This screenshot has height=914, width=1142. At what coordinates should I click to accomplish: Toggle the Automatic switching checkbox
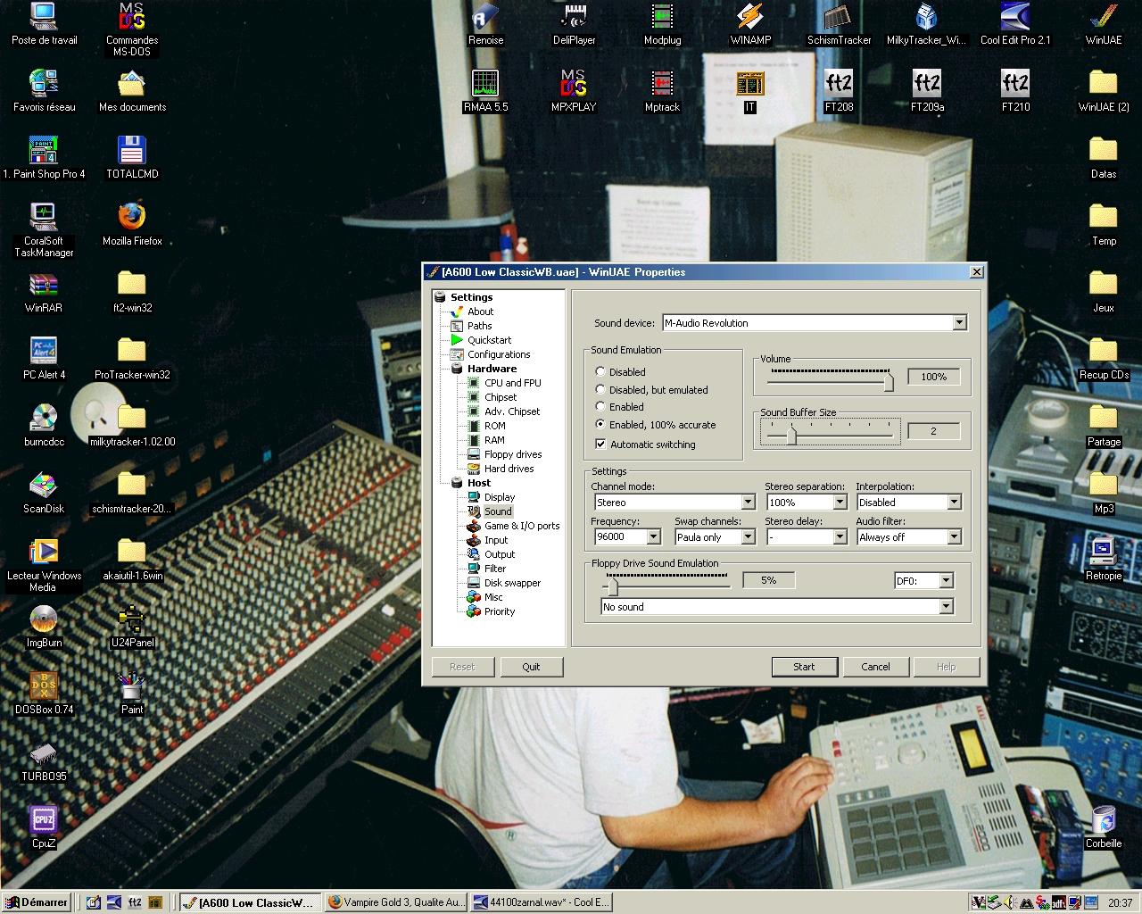pyautogui.click(x=600, y=444)
